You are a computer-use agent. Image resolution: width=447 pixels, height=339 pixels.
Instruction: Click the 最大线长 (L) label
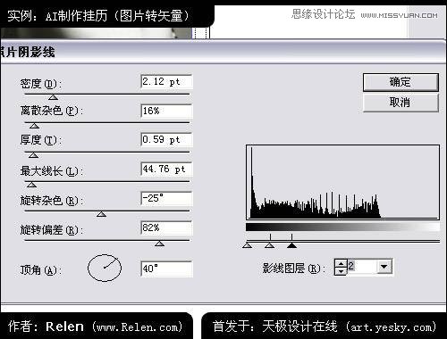(x=52, y=171)
